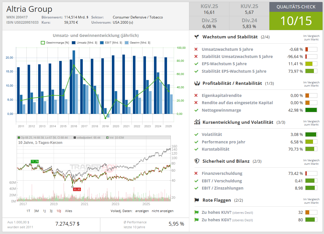
Task: Click the shield icon beside Sicherheit und Bilanz
Action: click(x=197, y=161)
